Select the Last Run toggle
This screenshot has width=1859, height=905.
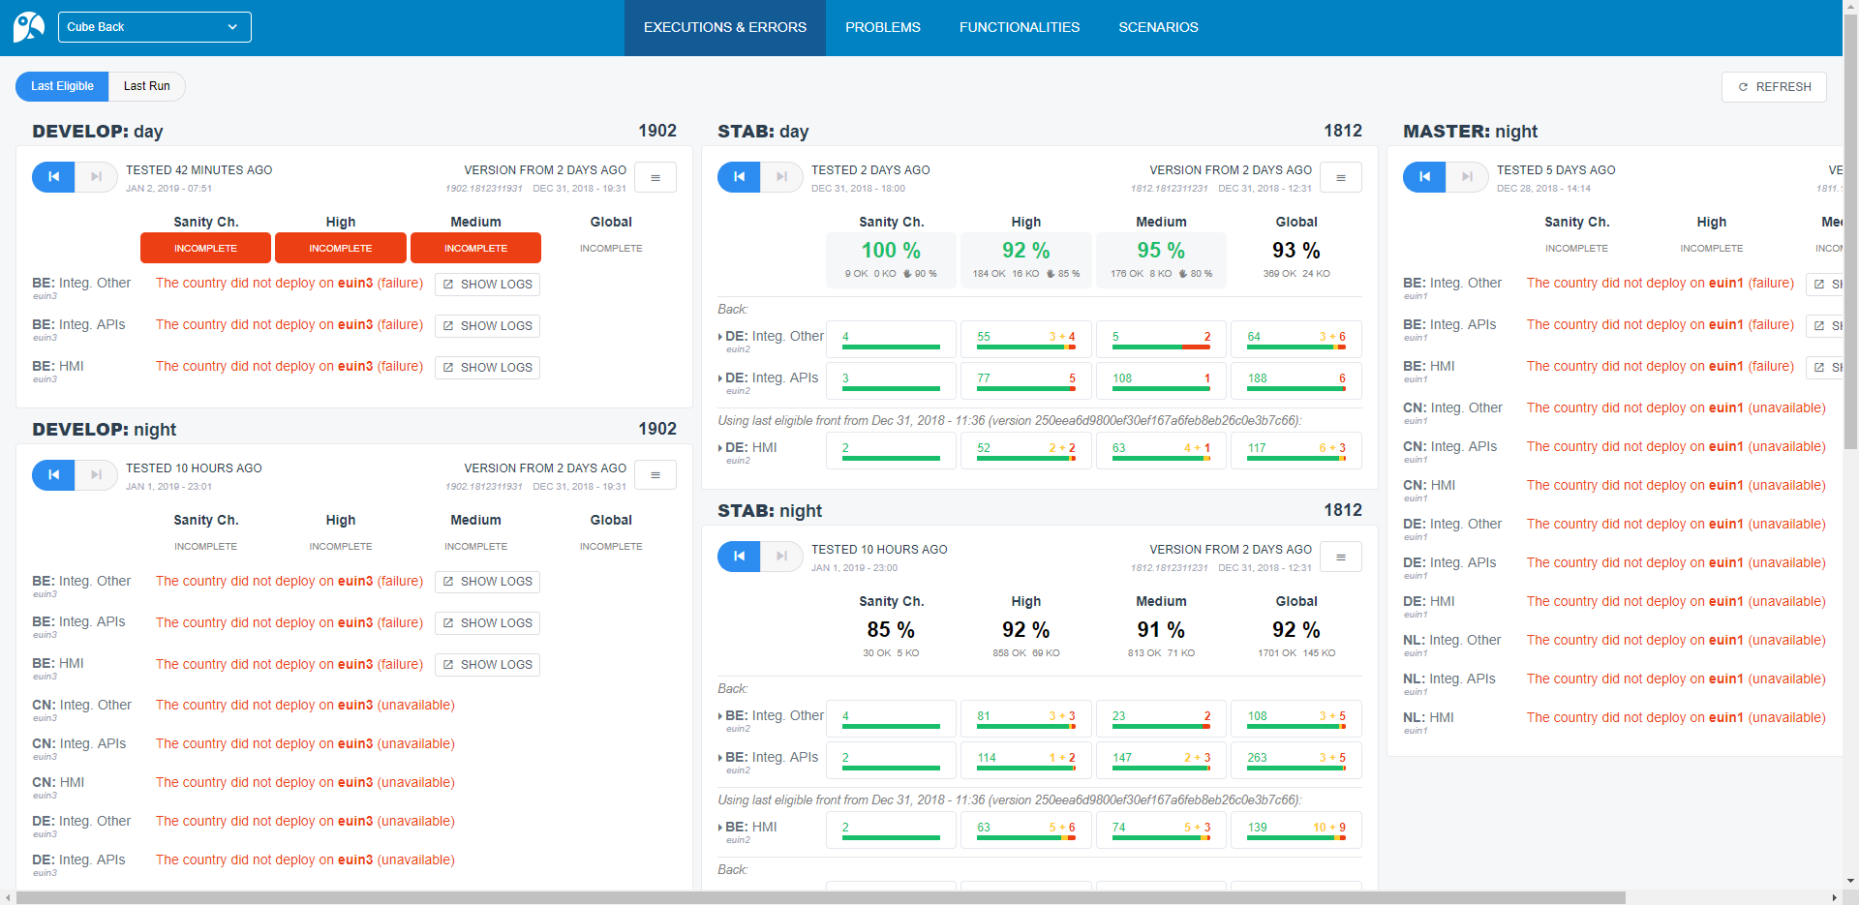point(147,86)
